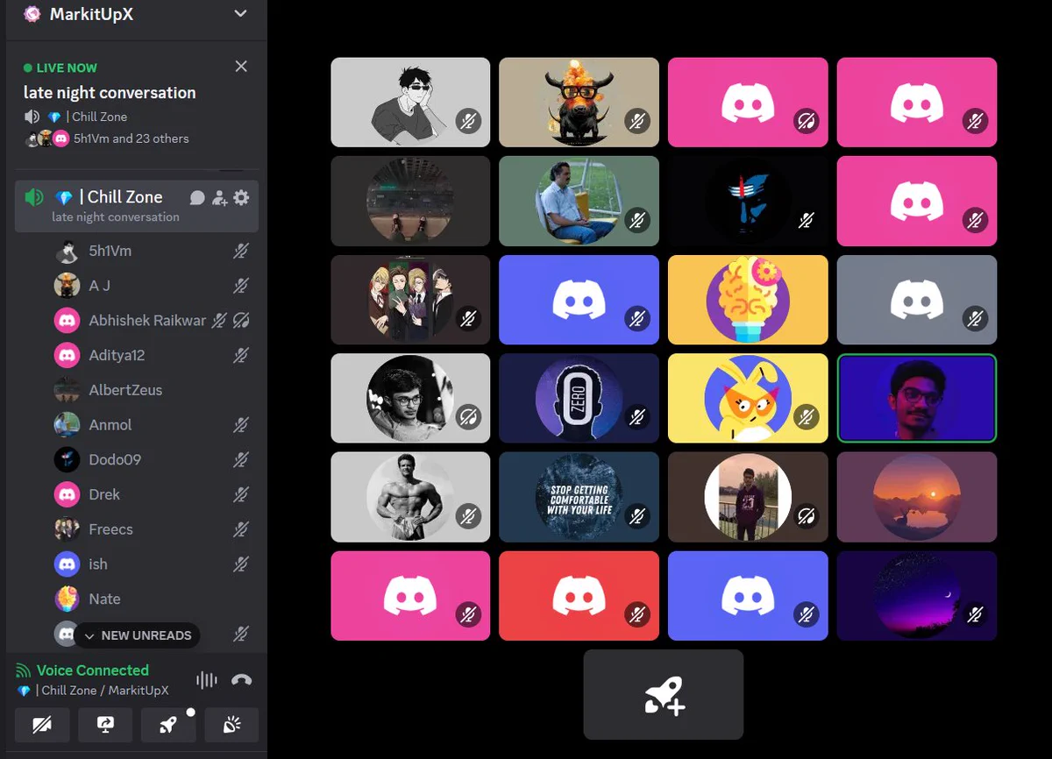Viewport: 1052px width, 759px height.
Task: Open the ZERO avatar tile
Action: pyautogui.click(x=579, y=398)
